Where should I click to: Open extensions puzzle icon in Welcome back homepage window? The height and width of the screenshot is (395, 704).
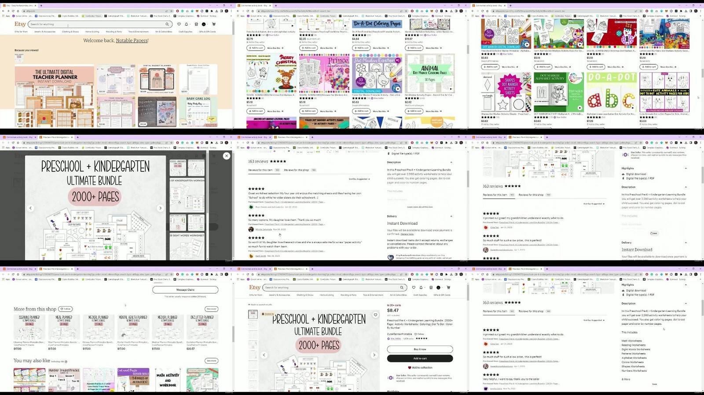212,11
